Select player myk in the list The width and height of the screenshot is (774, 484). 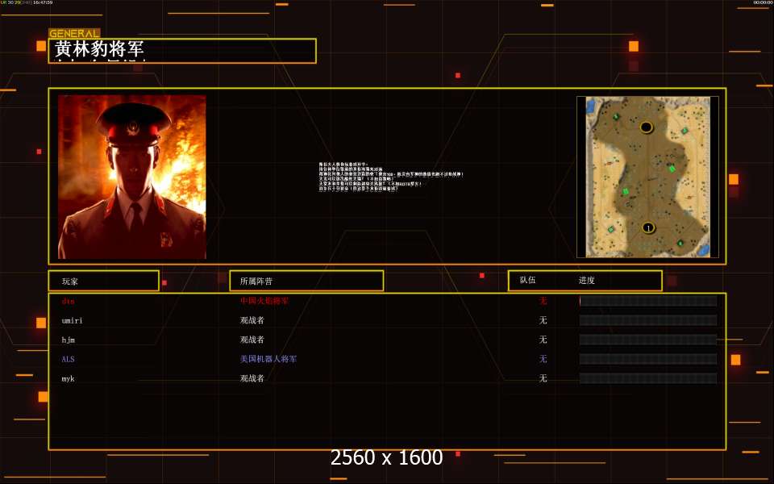click(68, 379)
